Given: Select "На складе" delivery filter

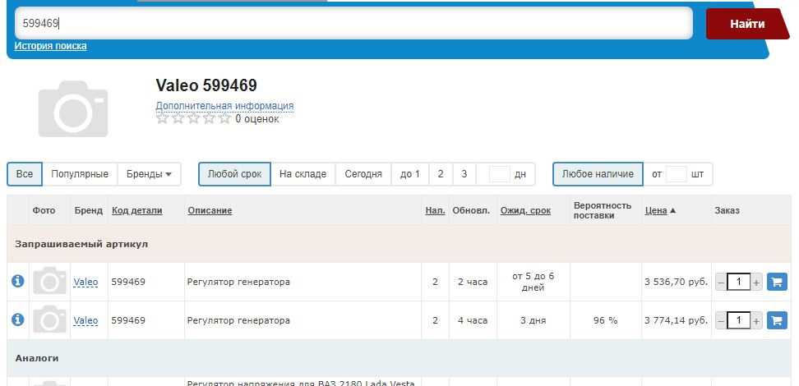Looking at the screenshot, I should click(x=303, y=174).
